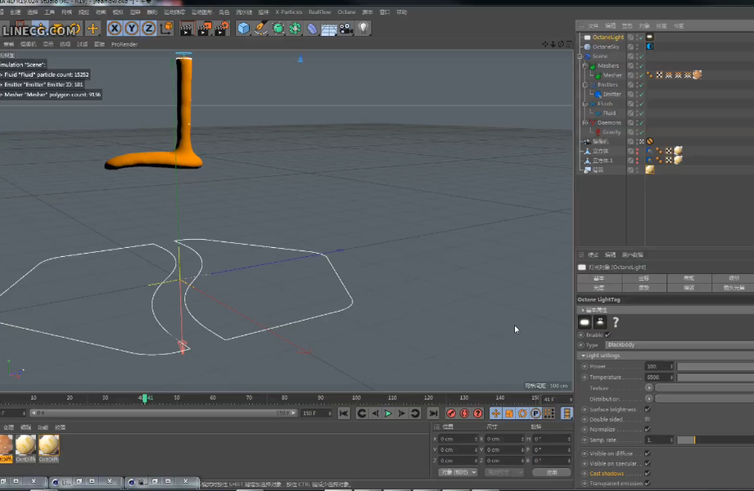Click the Power value field
The image size is (754, 491).
pyautogui.click(x=658, y=367)
